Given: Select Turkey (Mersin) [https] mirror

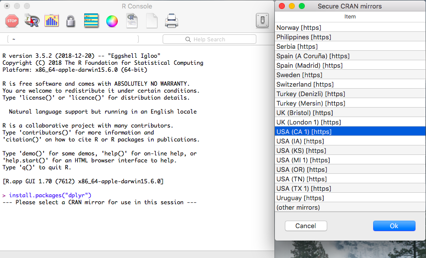Looking at the screenshot, I should [x=350, y=104].
